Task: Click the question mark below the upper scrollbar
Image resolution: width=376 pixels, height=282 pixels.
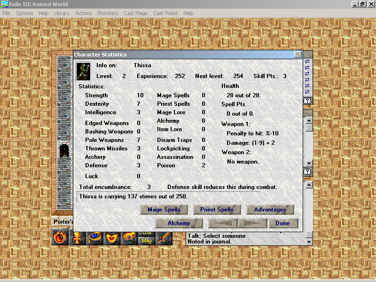Action: pyautogui.click(x=307, y=172)
